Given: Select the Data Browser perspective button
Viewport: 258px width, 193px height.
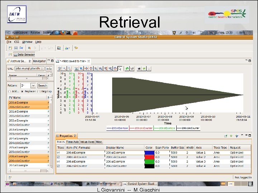Looking at the screenshot, I should (x=24, y=54).
